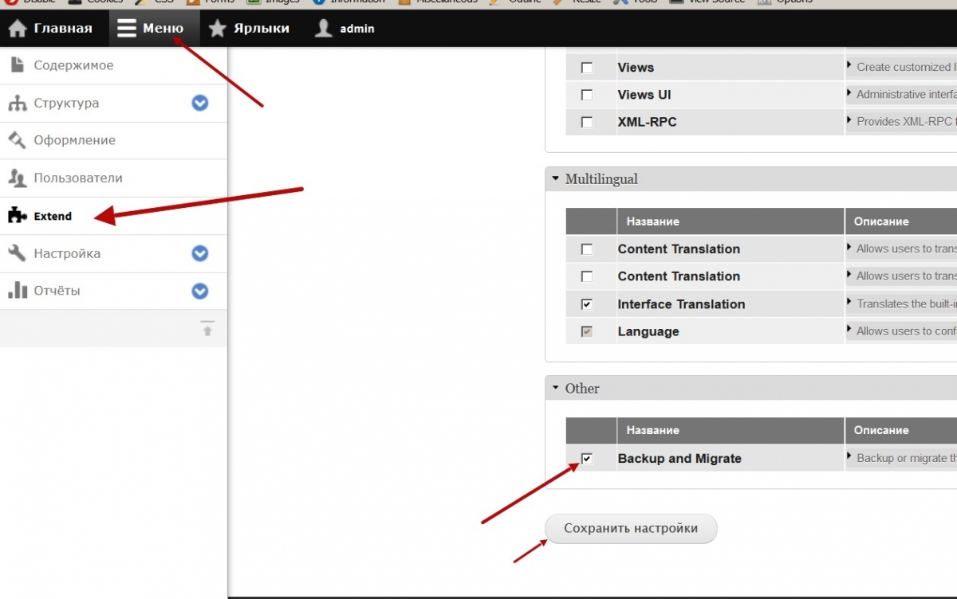
Task: Open the hamburger Меню icon
Action: coord(127,29)
